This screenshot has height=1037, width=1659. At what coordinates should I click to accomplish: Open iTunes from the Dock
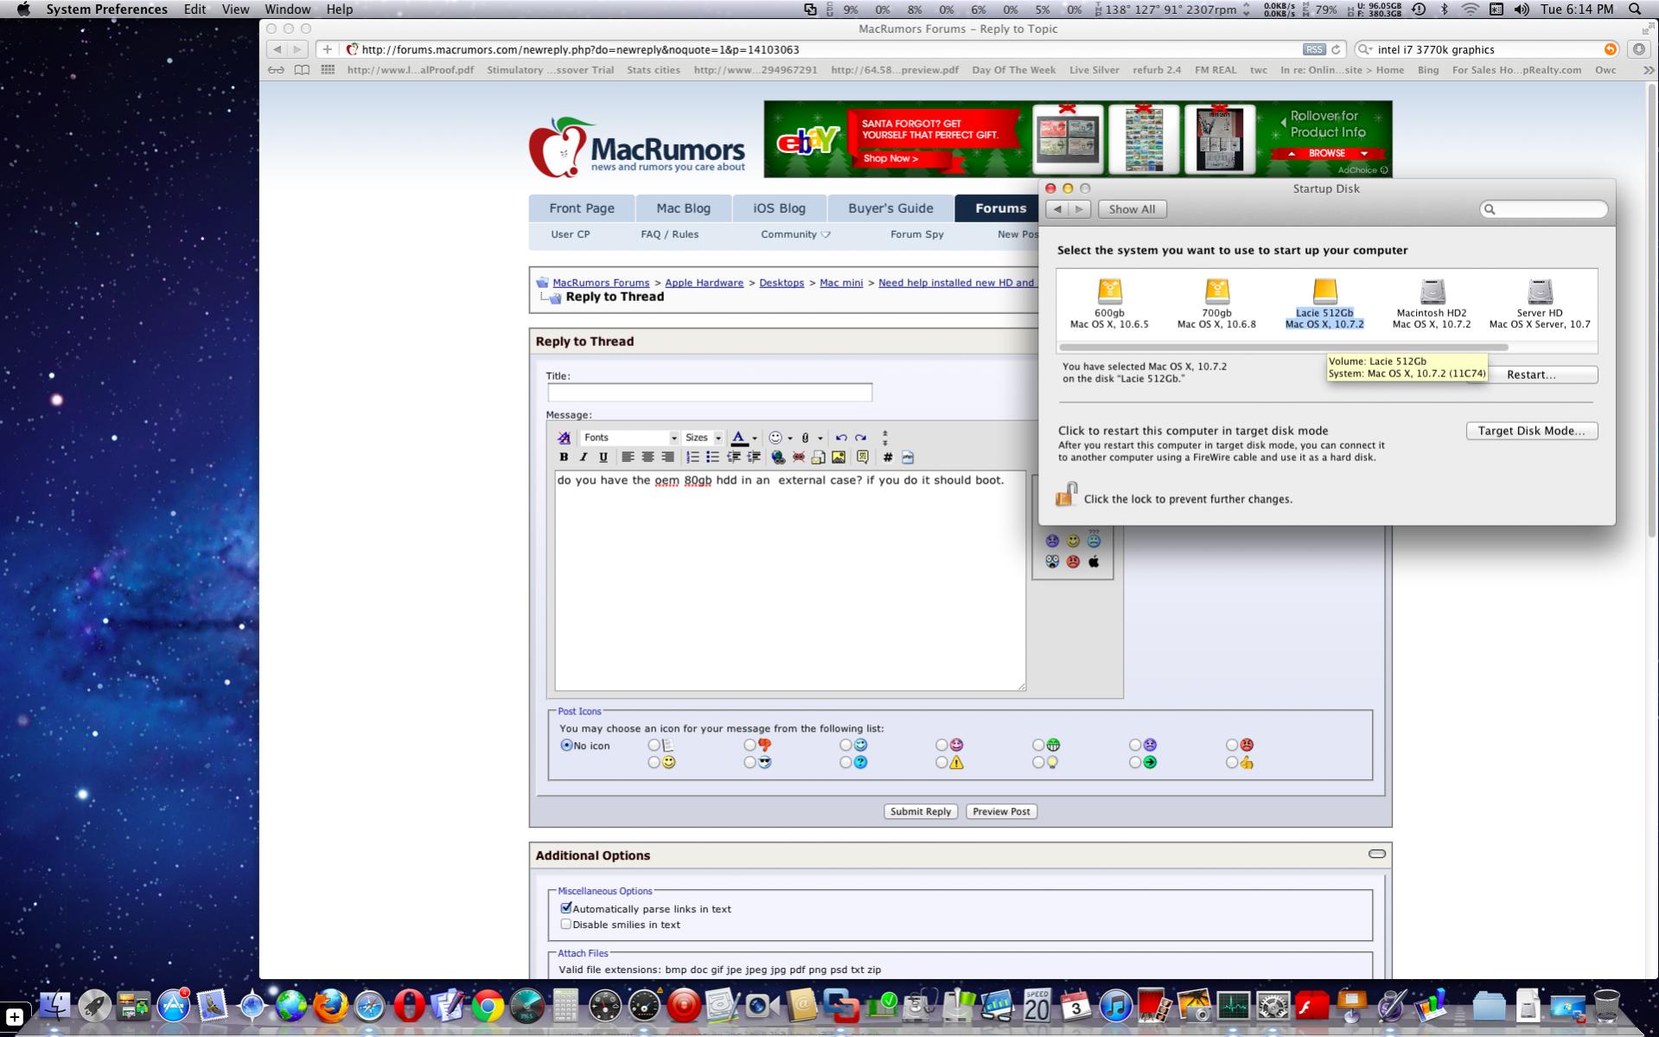tap(1116, 1007)
